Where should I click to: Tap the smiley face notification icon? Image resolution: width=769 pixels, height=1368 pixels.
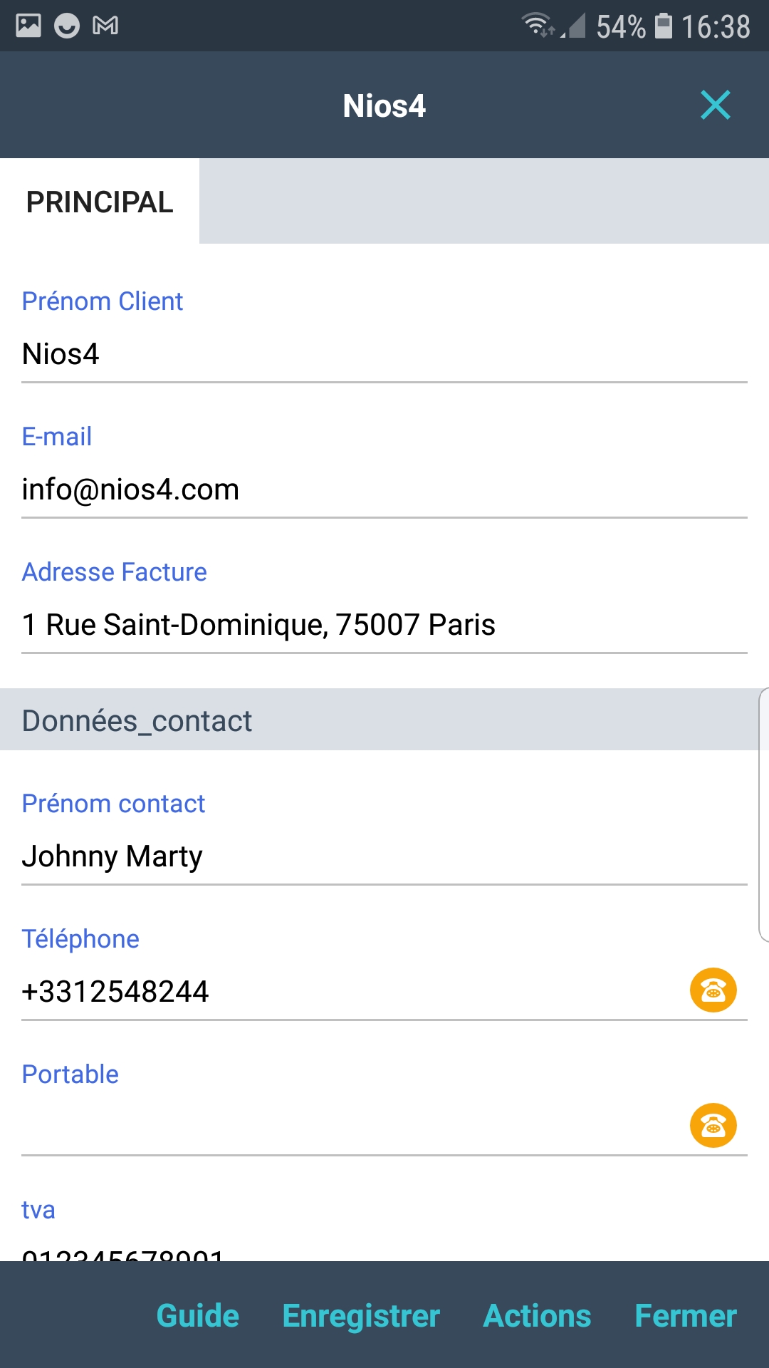(x=67, y=26)
